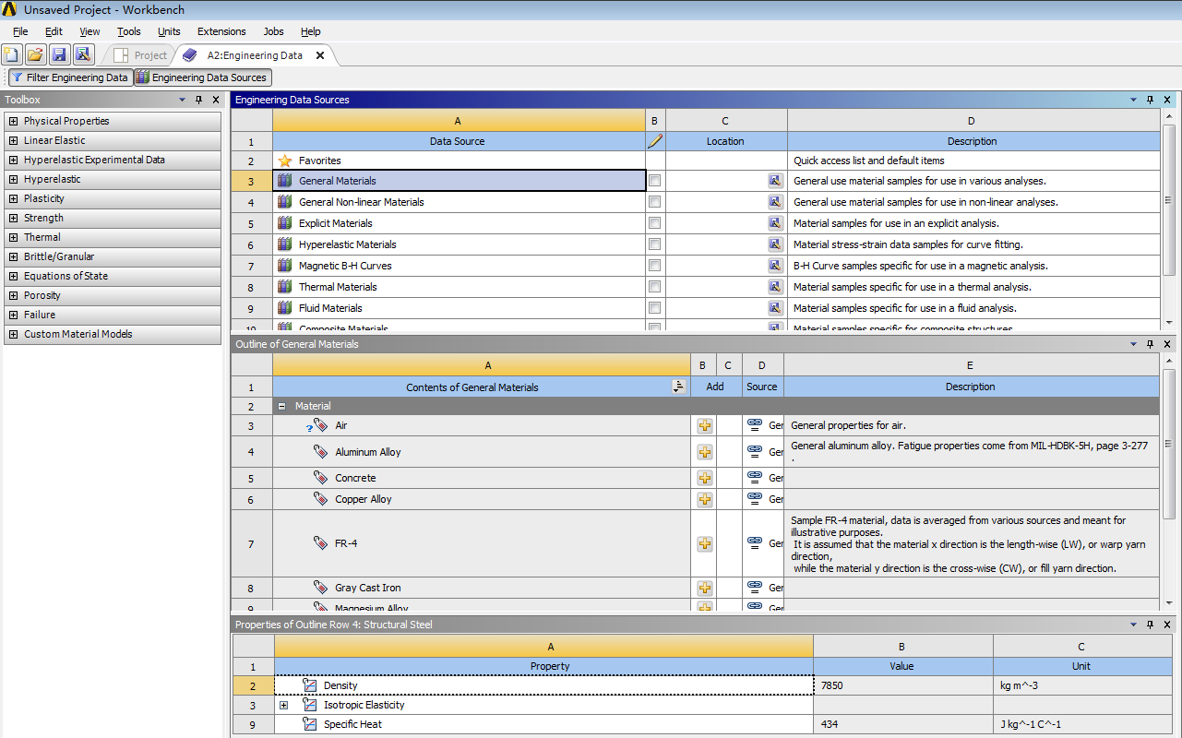Click browse location icon for Explicit Materials
This screenshot has width=1182, height=738.
775,223
